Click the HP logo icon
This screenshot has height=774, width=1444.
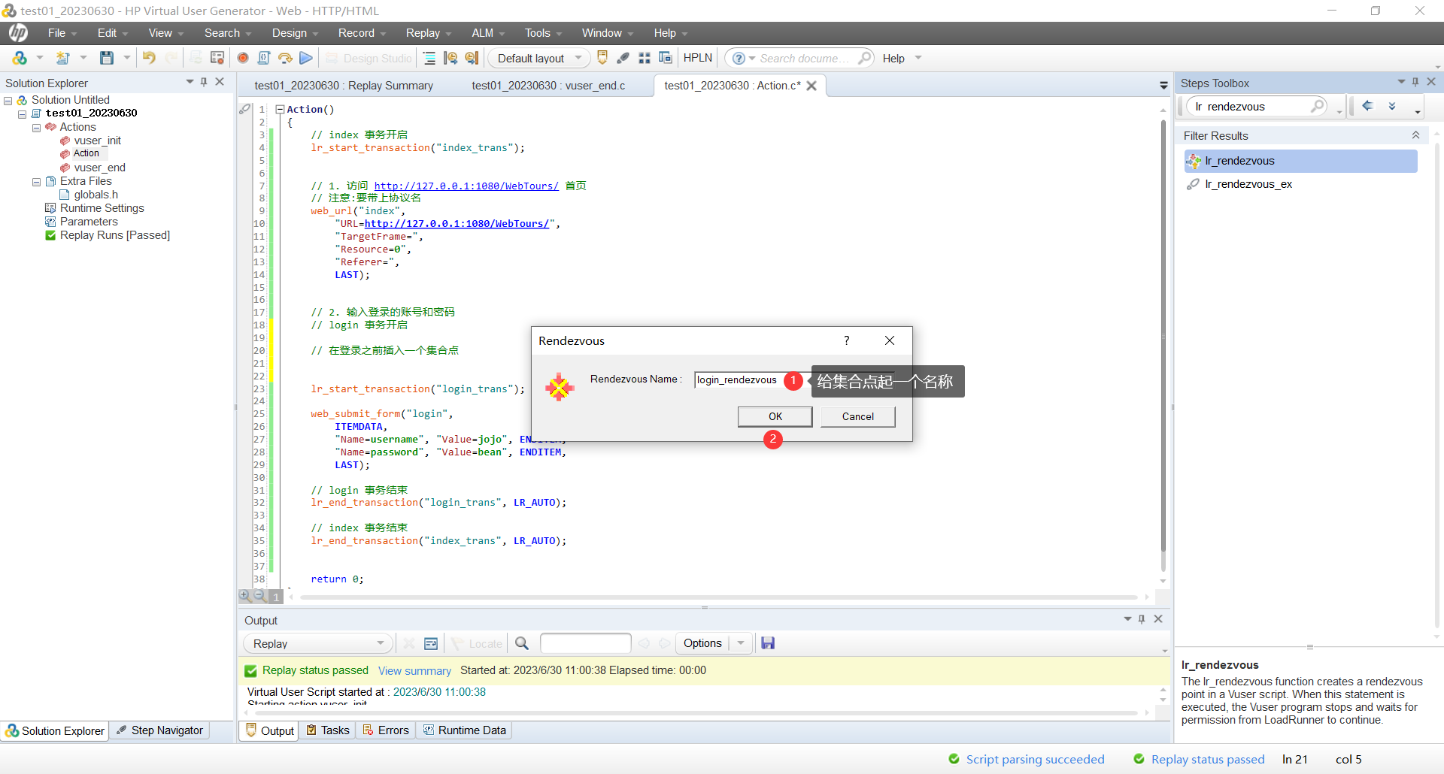[19, 32]
